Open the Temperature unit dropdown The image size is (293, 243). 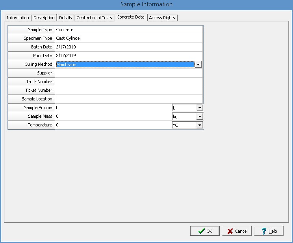click(x=200, y=125)
